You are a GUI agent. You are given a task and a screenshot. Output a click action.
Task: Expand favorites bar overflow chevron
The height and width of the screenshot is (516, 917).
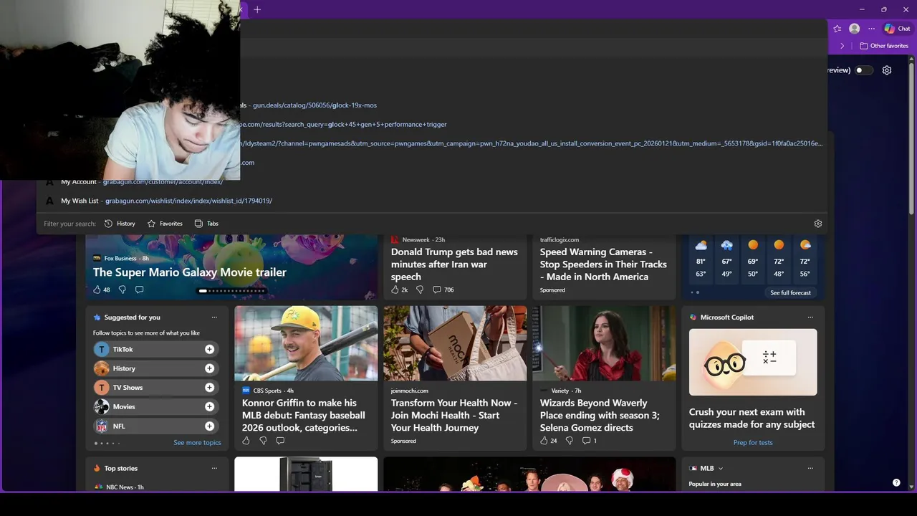842,46
